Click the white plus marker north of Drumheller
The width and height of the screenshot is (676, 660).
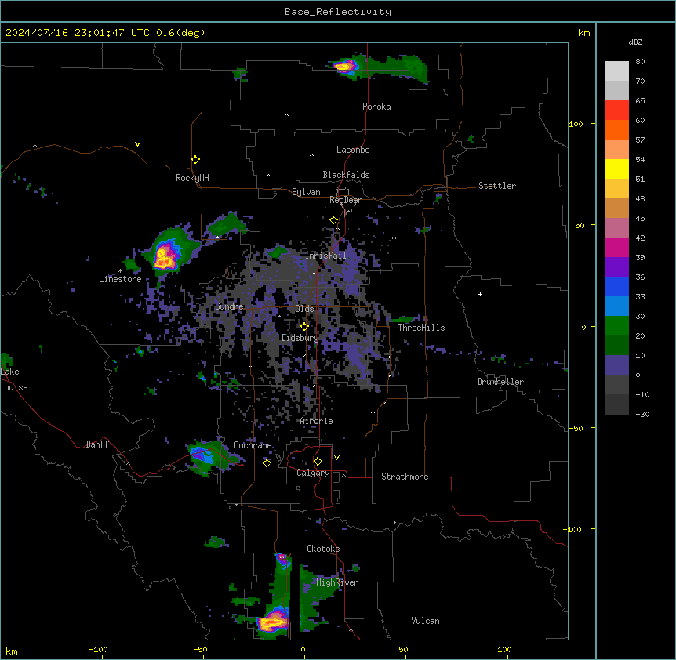click(x=480, y=294)
